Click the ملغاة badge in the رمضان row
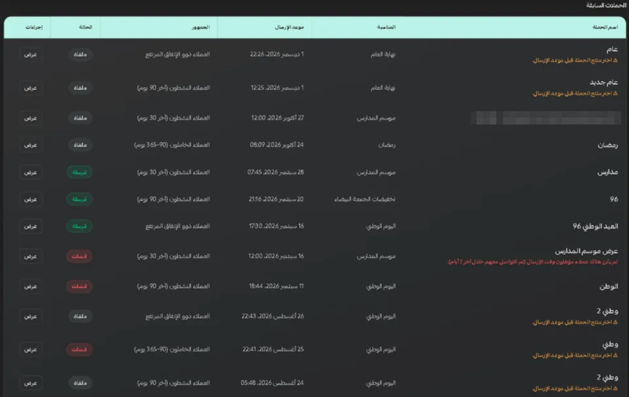The image size is (629, 397). [80, 145]
